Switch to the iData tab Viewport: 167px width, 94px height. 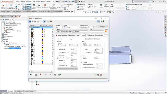[x=77, y=35]
